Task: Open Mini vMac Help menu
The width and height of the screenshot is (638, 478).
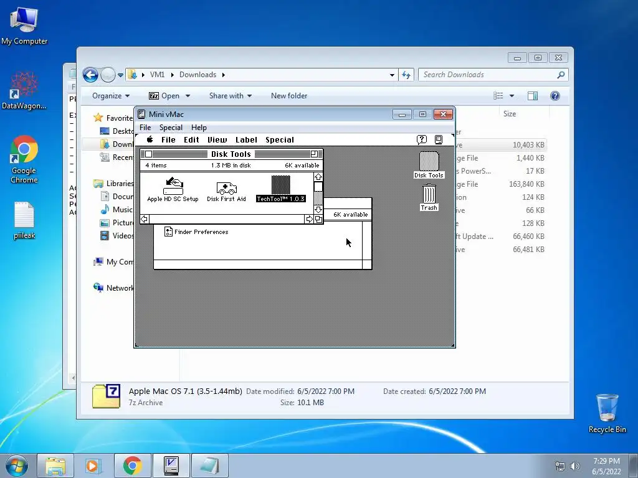Action: pyautogui.click(x=199, y=127)
